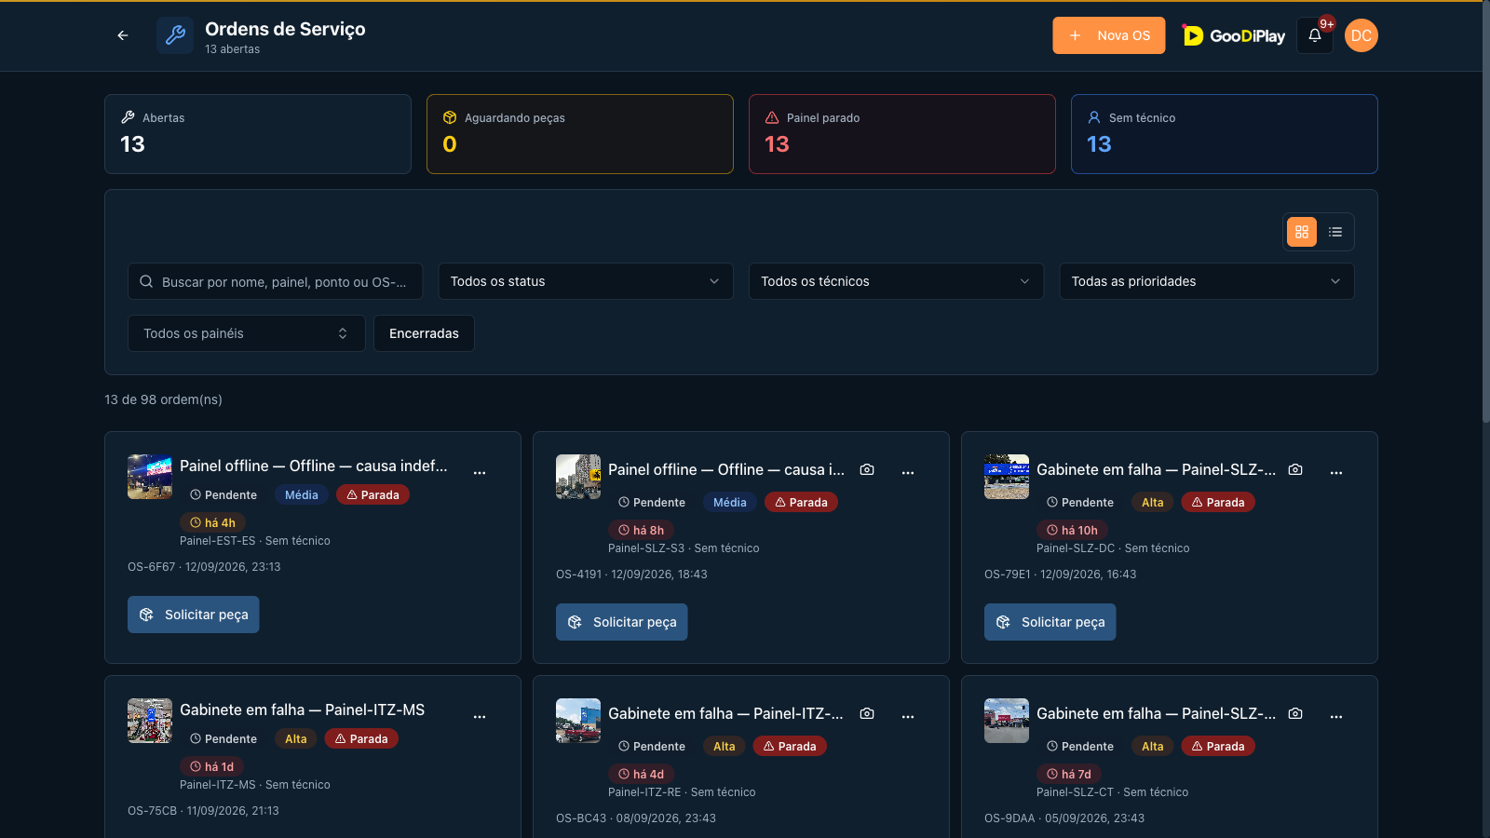Click Média priority badge on OS-4191
1490x838 pixels.
tap(730, 502)
